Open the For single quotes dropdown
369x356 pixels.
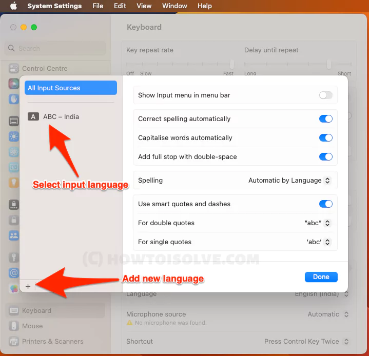coord(318,242)
